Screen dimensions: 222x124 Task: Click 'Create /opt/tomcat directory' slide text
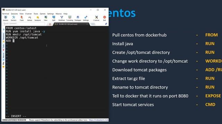[x=141, y=52]
